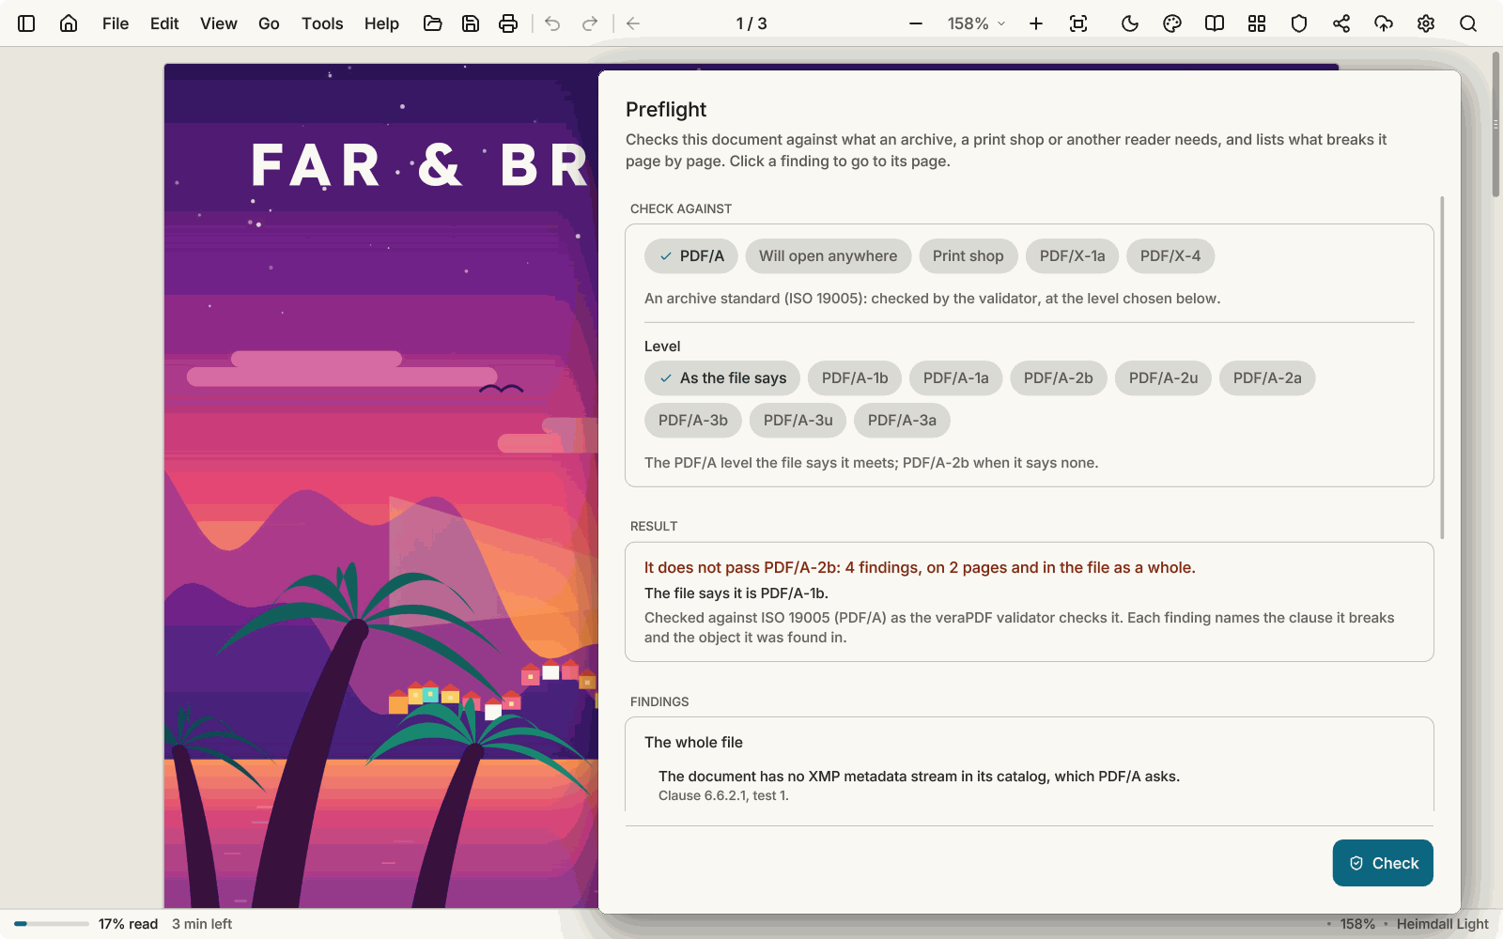The width and height of the screenshot is (1503, 939).
Task: Go to the home icon
Action: pos(69,23)
